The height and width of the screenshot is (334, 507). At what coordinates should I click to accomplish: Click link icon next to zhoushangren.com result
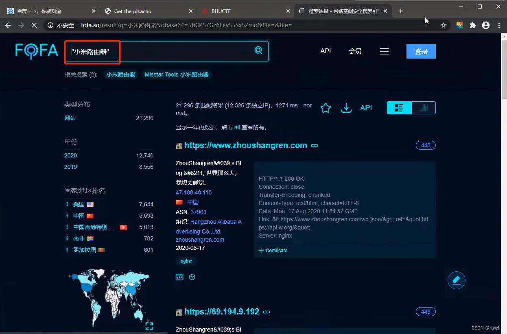click(x=315, y=146)
